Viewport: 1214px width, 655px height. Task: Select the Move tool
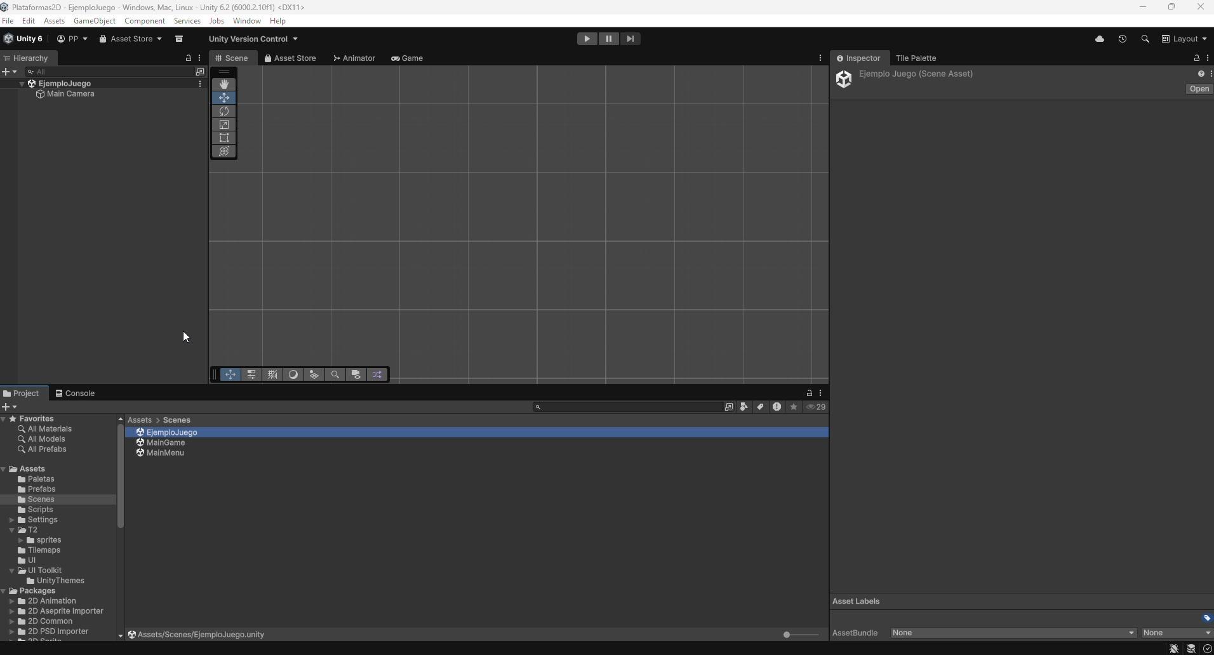[x=224, y=98]
